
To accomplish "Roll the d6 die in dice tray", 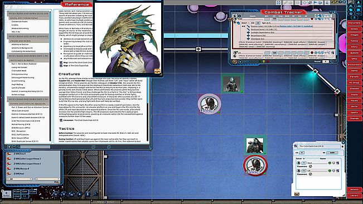I will (88, 194).
